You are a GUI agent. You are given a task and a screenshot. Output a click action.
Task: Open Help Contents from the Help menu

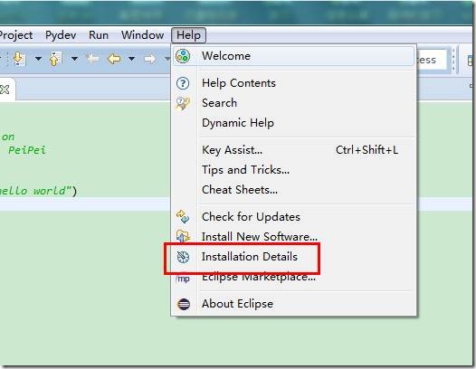click(x=293, y=83)
